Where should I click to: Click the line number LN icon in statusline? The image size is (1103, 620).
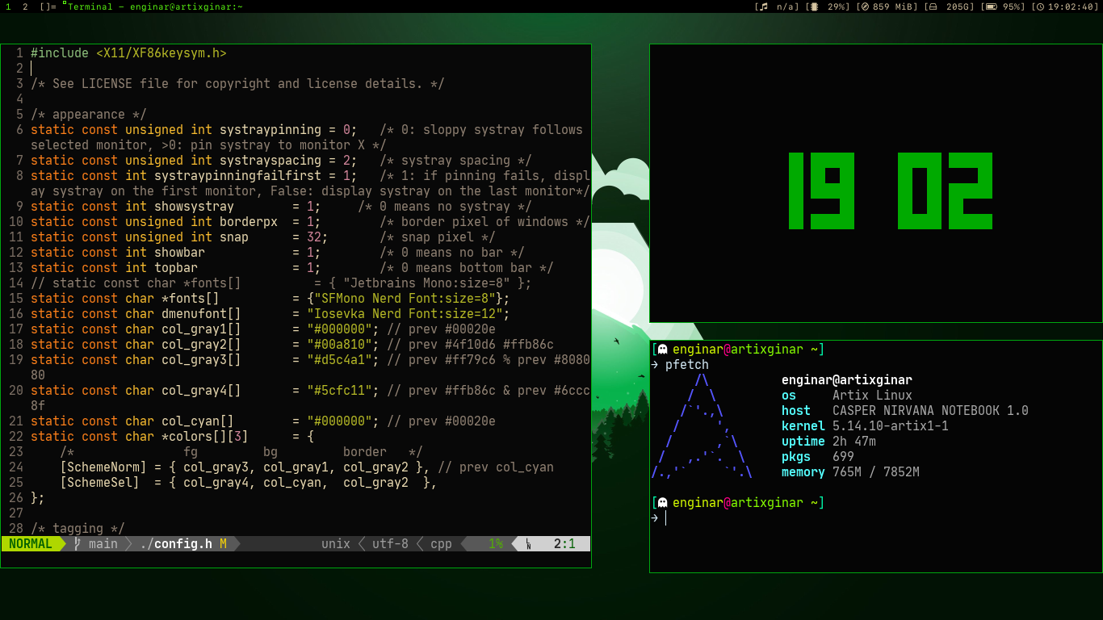point(528,544)
